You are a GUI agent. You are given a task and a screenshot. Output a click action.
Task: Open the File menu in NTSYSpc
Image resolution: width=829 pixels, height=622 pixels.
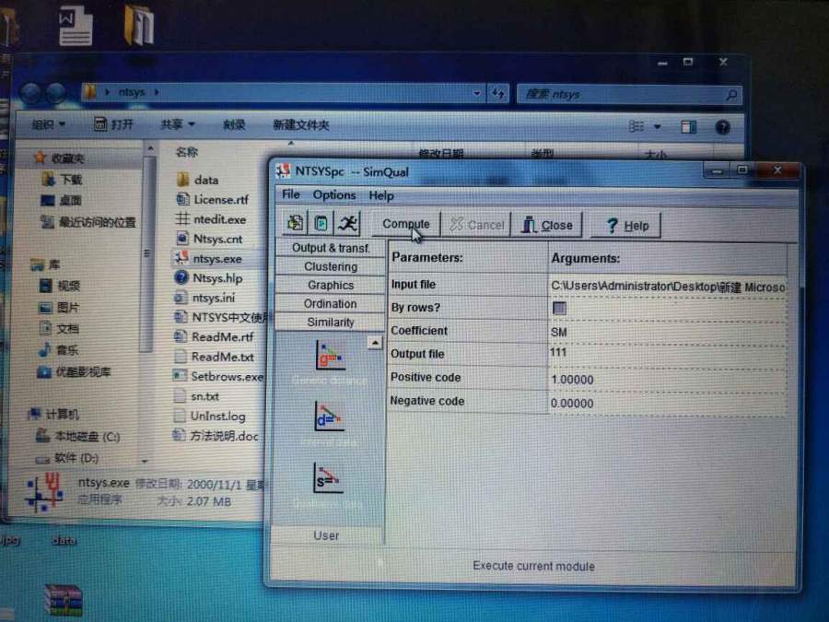pyautogui.click(x=291, y=194)
